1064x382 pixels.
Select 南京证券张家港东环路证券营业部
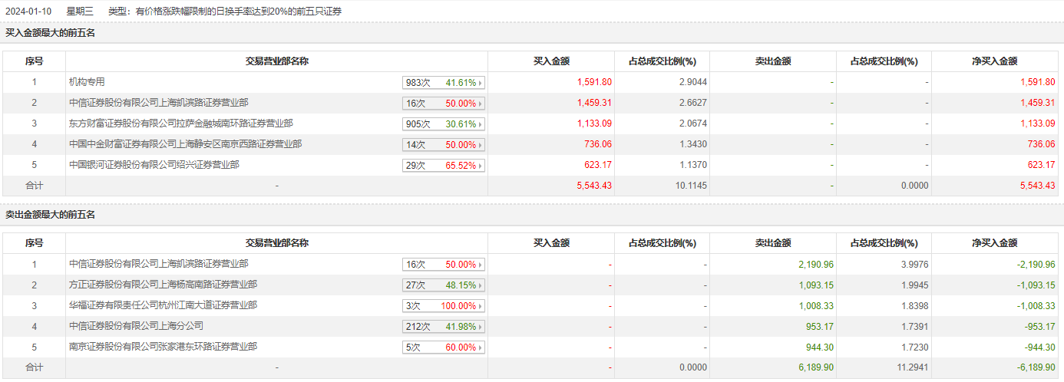[x=163, y=347]
